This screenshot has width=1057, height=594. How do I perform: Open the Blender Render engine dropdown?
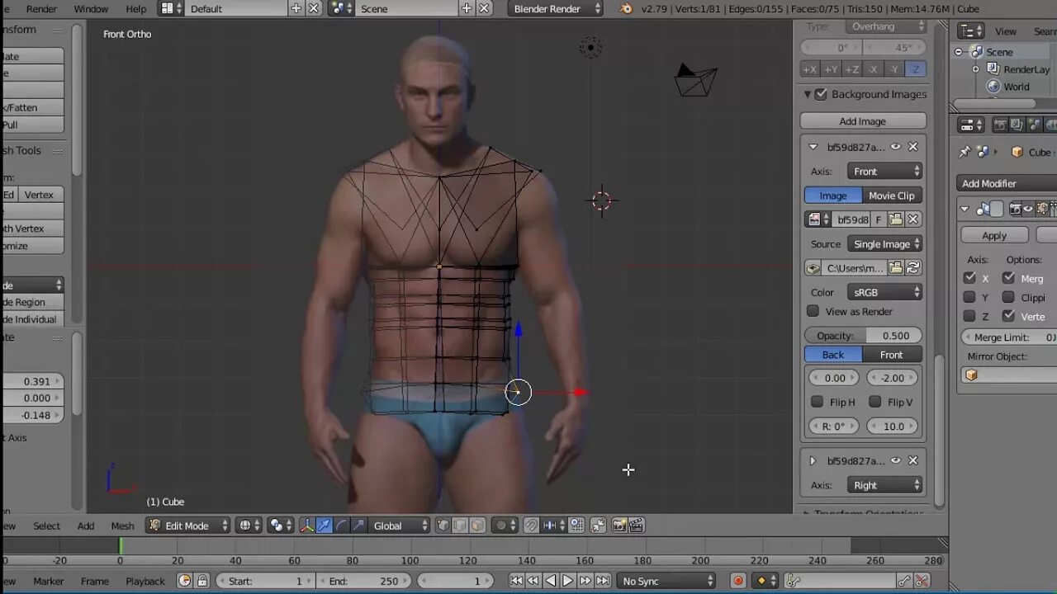click(556, 8)
